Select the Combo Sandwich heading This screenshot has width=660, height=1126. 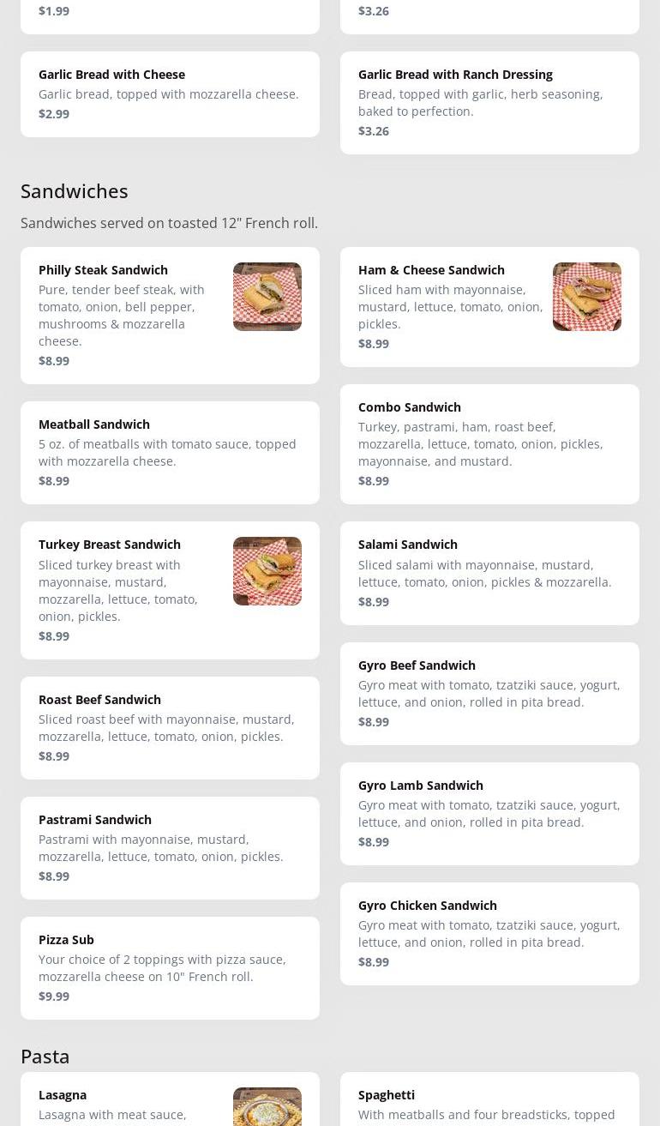(410, 407)
